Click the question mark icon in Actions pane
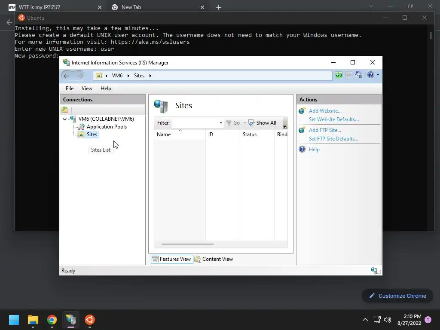Viewport: 440px width, 330px height. (302, 149)
